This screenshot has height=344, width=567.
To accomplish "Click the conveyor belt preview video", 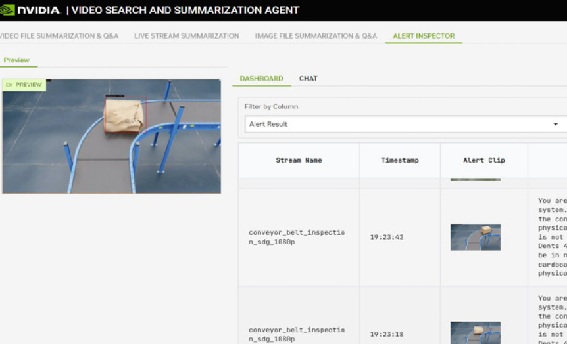I will tap(111, 137).
